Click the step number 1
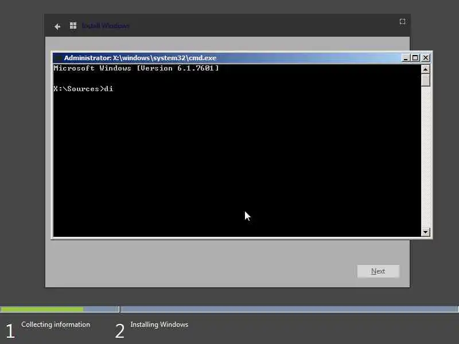The height and width of the screenshot is (344, 459). tap(10, 331)
